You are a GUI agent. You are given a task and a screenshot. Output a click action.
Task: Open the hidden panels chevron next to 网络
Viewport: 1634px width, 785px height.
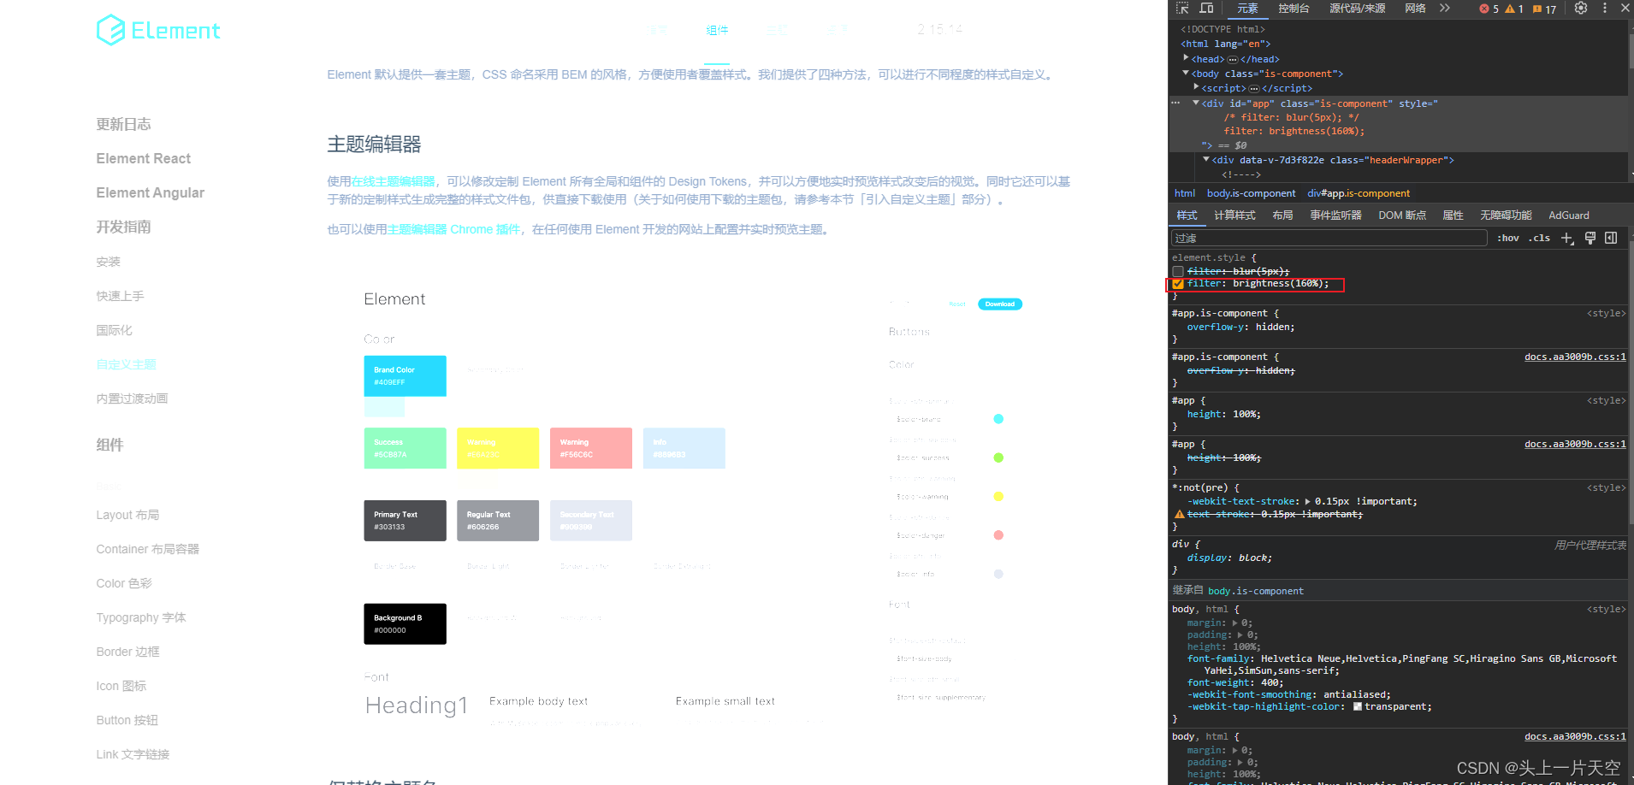[1447, 9]
